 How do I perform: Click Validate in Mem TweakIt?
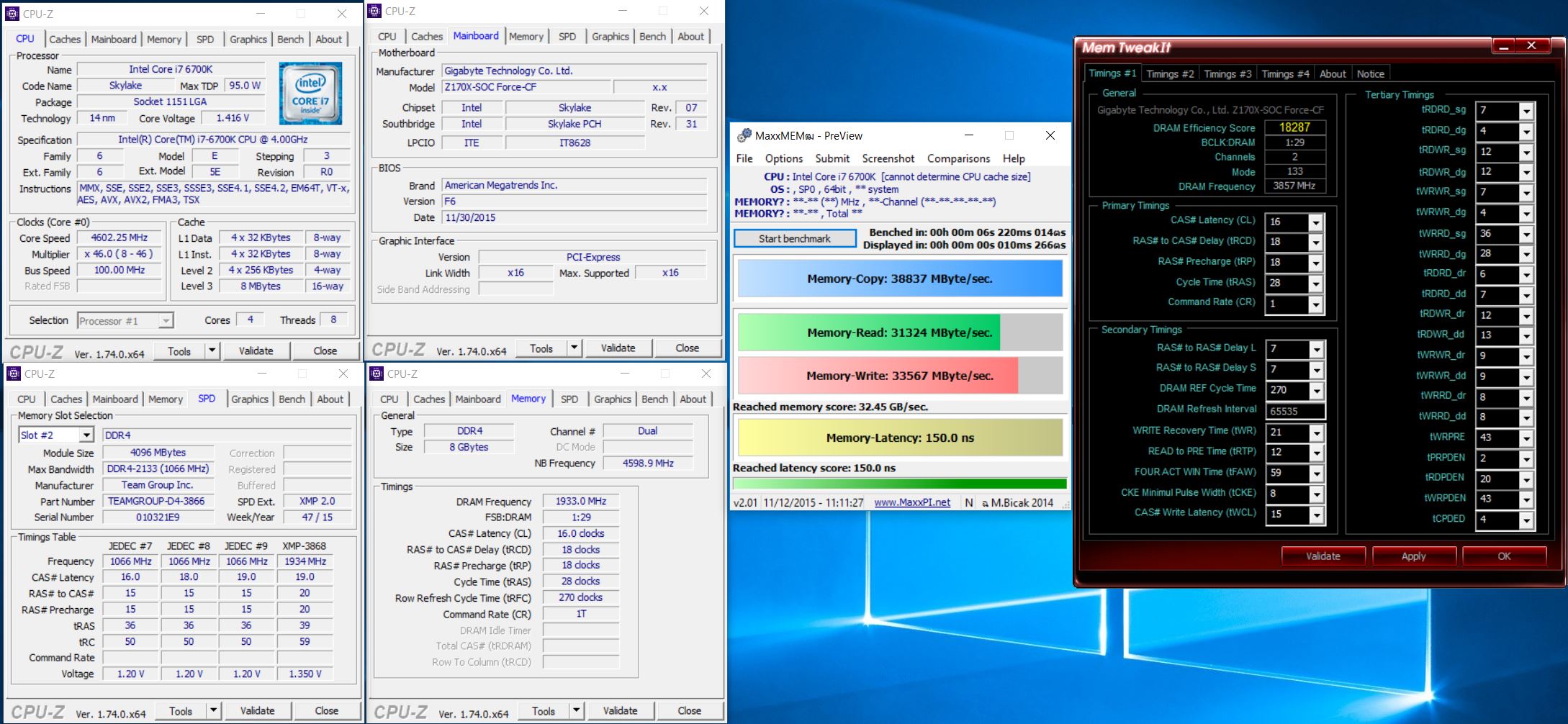pyautogui.click(x=1323, y=556)
